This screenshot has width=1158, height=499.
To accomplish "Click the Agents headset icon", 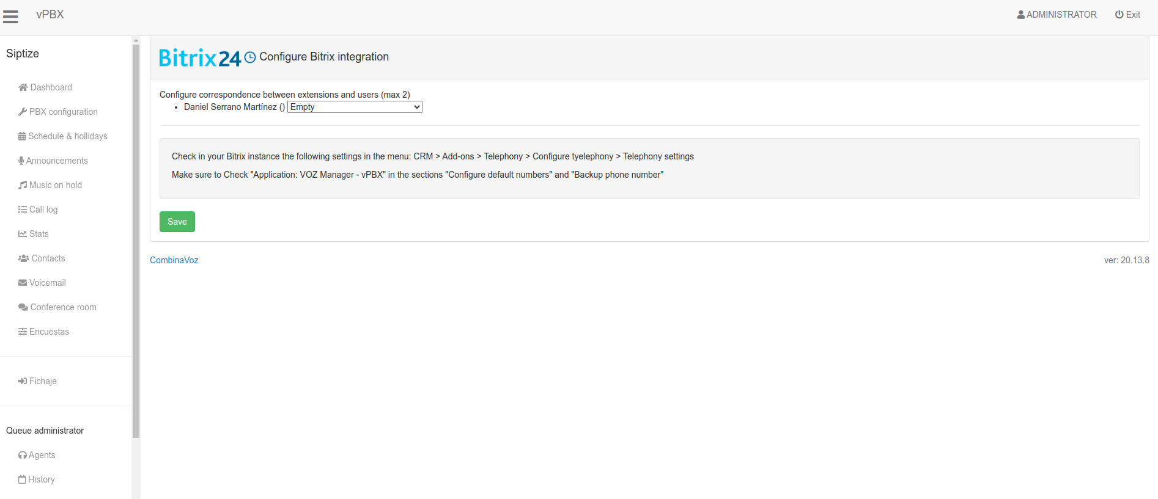I will [23, 455].
